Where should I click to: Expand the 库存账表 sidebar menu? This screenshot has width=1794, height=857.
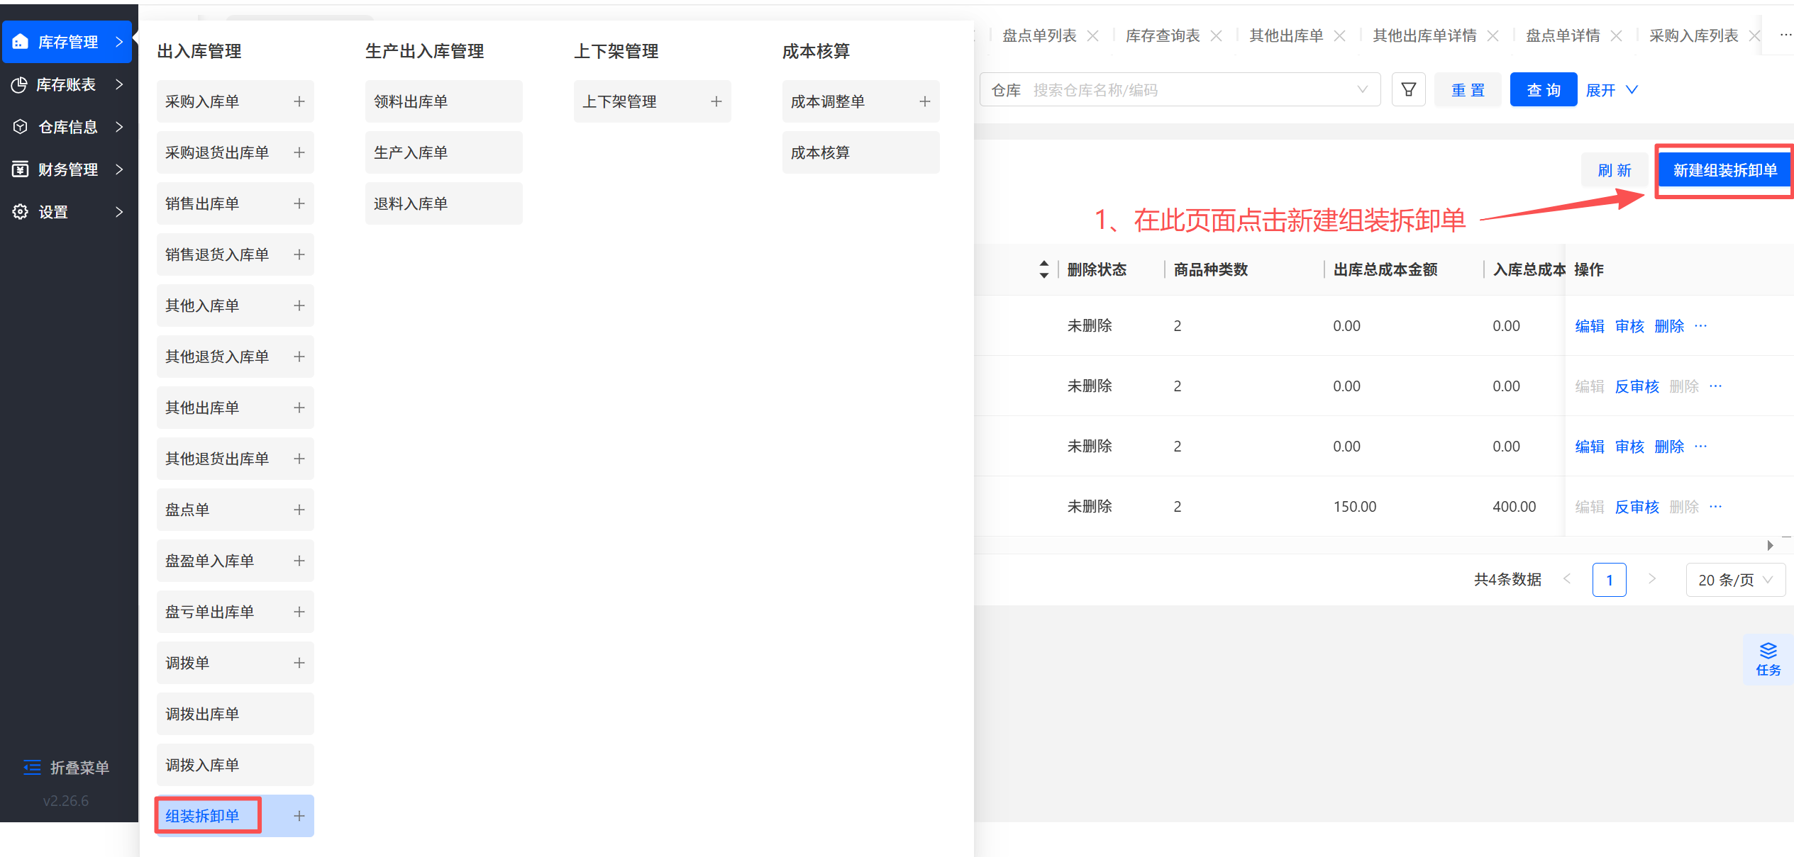point(67,84)
